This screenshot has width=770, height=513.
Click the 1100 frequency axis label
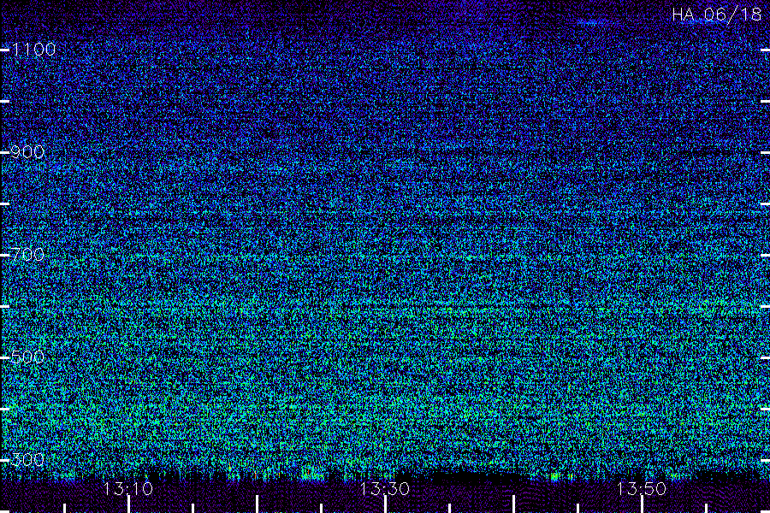coord(33,49)
